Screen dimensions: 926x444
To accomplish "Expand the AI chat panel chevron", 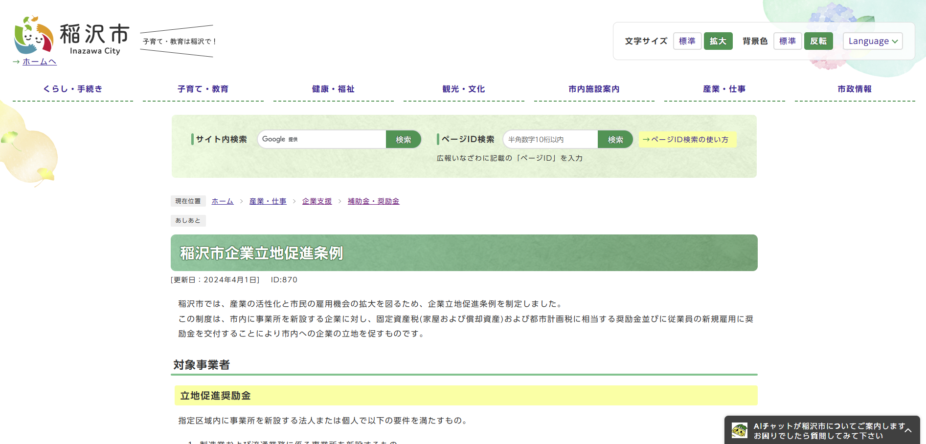I will tap(908, 430).
